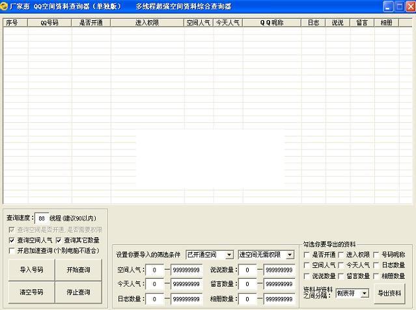Select the 进入权限 column header
416x310 pixels.
coord(146,22)
